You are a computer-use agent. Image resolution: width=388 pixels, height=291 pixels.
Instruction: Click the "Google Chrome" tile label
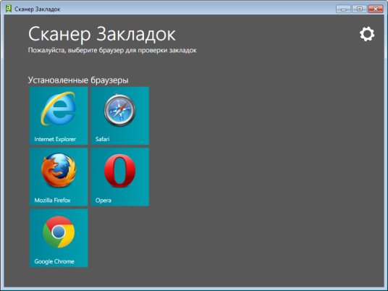click(x=54, y=261)
